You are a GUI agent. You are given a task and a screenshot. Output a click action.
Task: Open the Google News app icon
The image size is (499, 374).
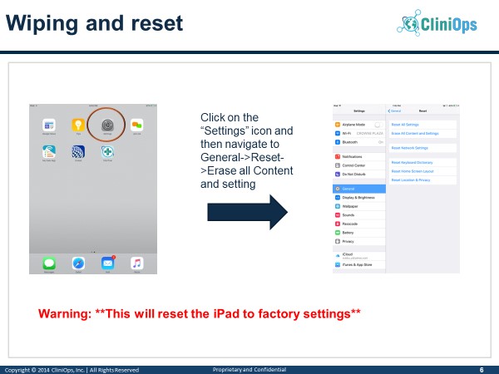[49, 125]
